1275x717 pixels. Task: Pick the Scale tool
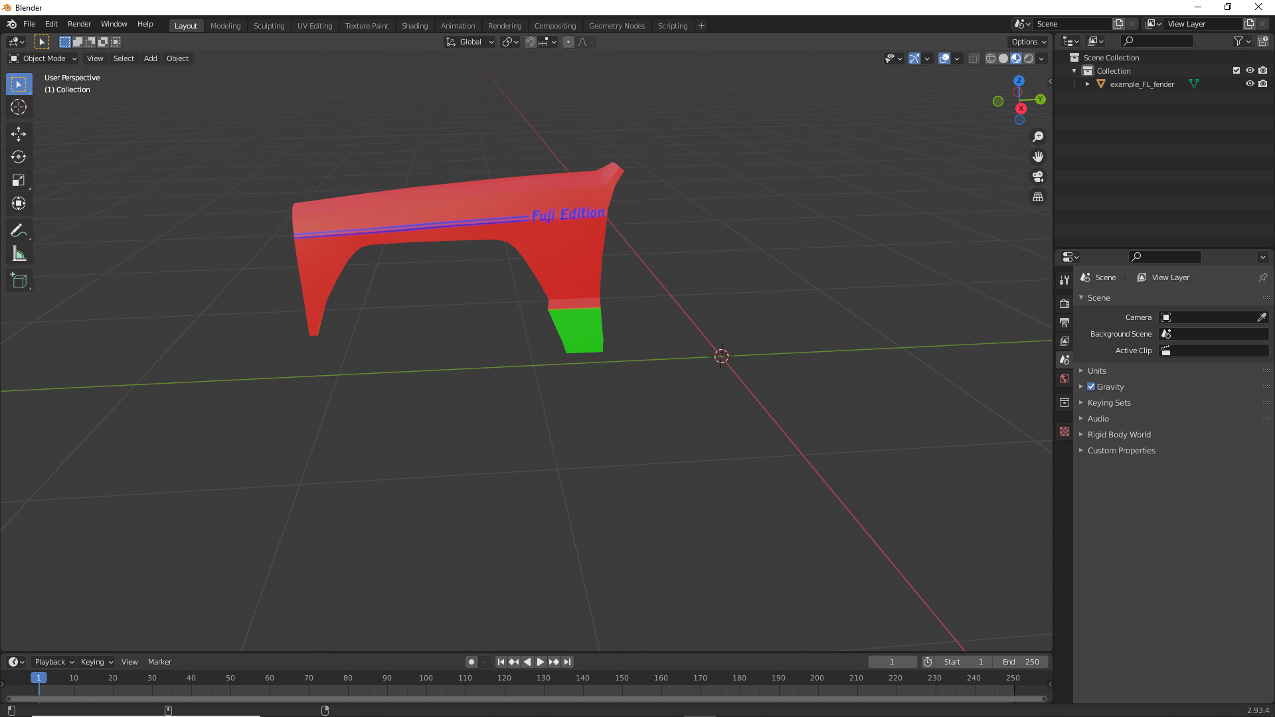(x=19, y=180)
